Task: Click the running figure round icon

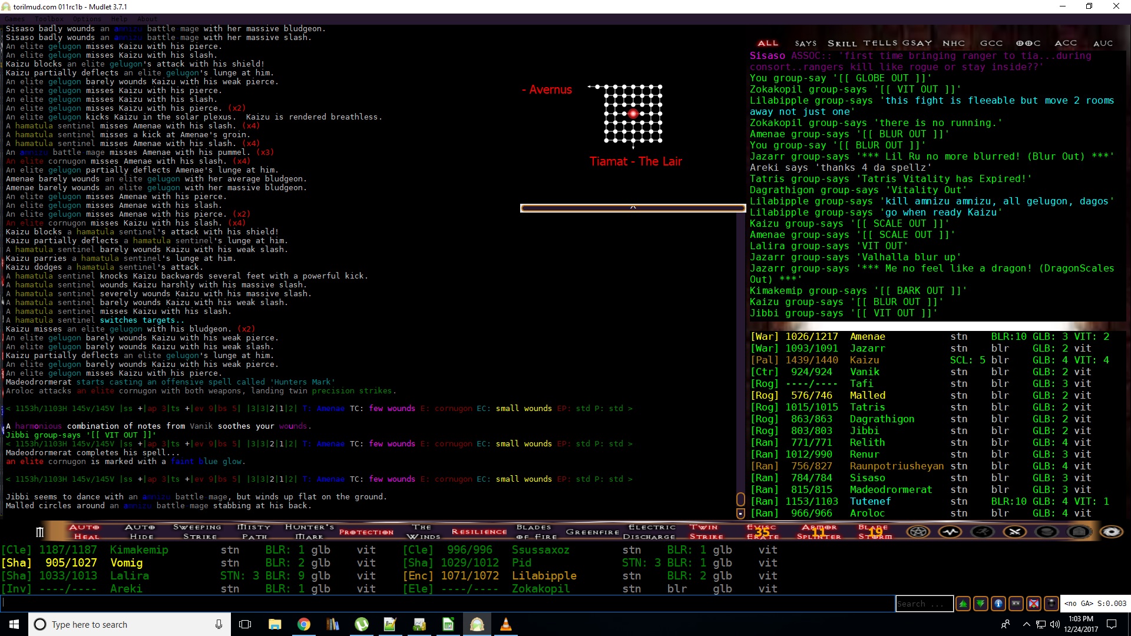Action: [982, 532]
